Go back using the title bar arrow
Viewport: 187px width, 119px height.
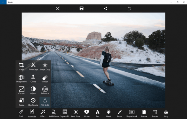pos(3,2)
